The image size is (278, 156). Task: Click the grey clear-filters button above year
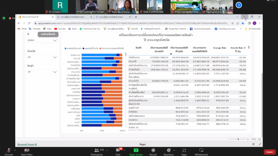point(48,34)
